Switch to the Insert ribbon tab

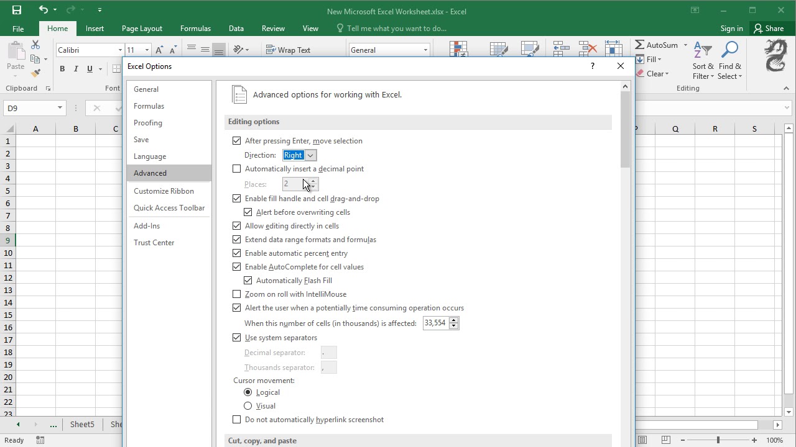tap(95, 29)
